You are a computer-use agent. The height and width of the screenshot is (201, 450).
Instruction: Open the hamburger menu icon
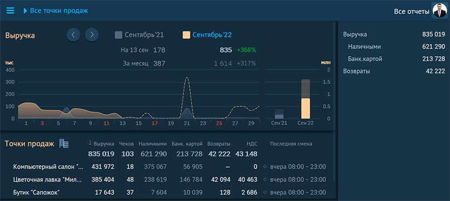(10, 11)
